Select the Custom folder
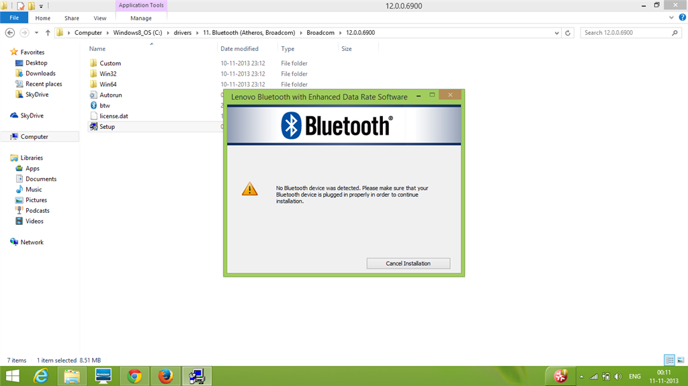Viewport: 688px width, 386px height. click(110, 63)
